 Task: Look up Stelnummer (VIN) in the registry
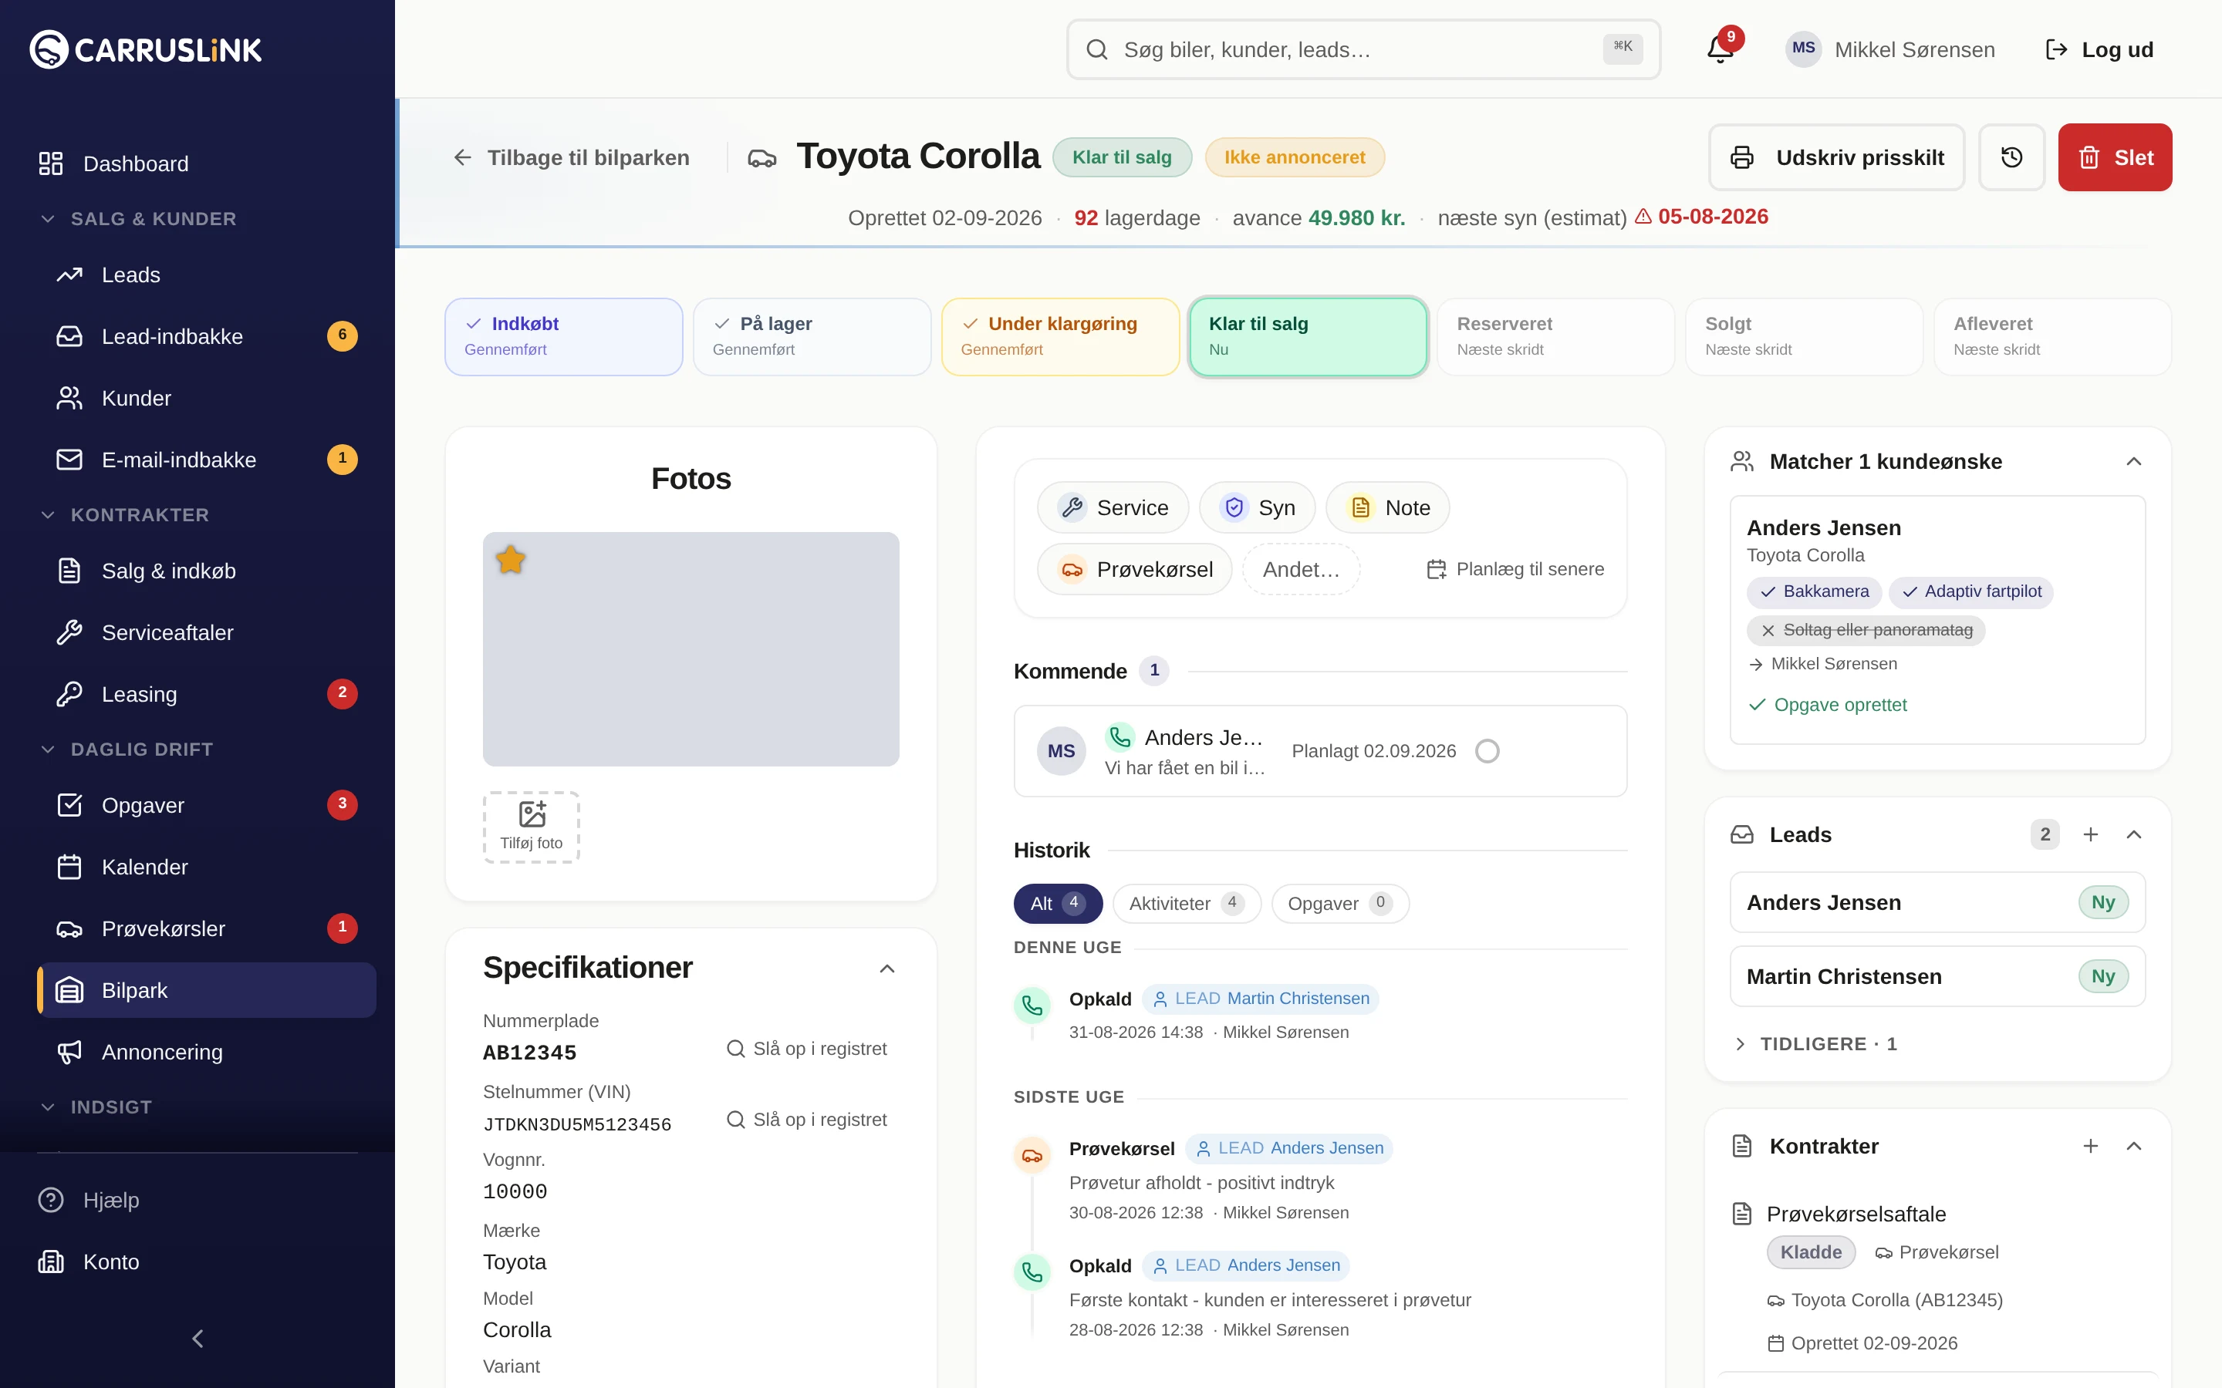pyautogui.click(x=806, y=1119)
